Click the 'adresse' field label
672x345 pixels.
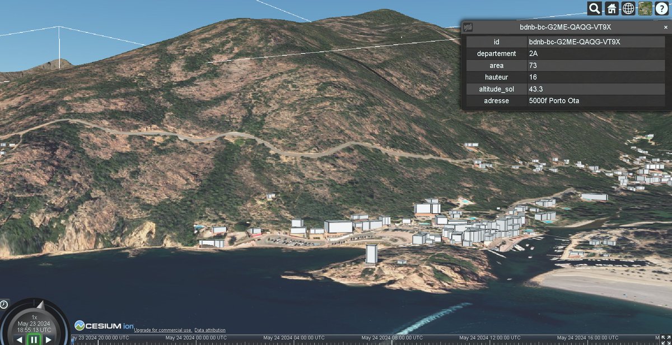coord(496,101)
